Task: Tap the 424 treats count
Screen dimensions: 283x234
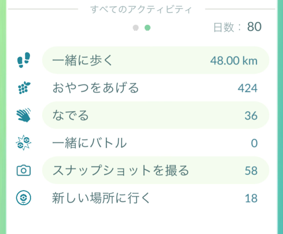Action: coord(247,88)
